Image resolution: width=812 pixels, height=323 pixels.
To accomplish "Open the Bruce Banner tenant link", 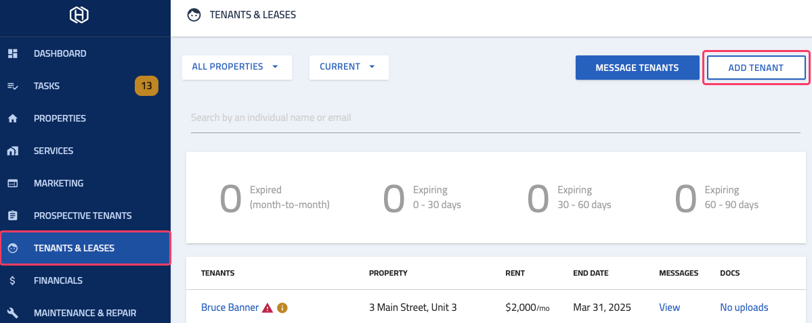I will click(x=230, y=307).
